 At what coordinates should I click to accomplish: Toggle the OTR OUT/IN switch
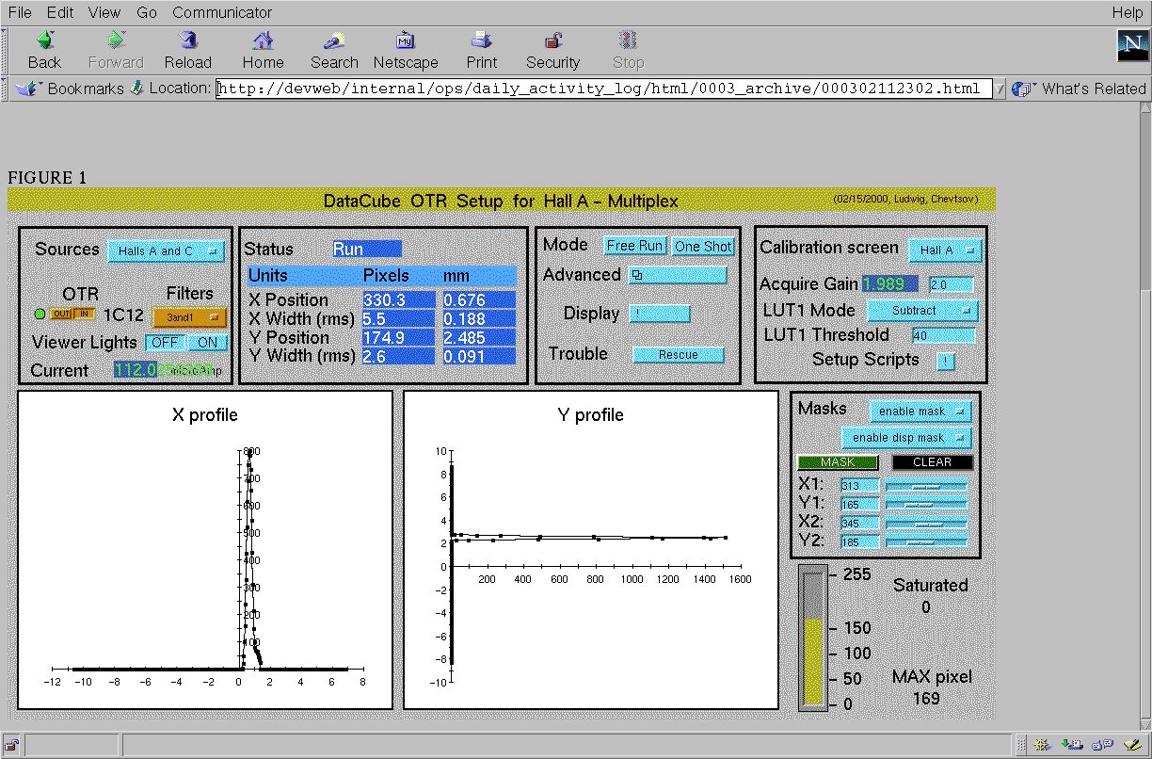pyautogui.click(x=72, y=315)
